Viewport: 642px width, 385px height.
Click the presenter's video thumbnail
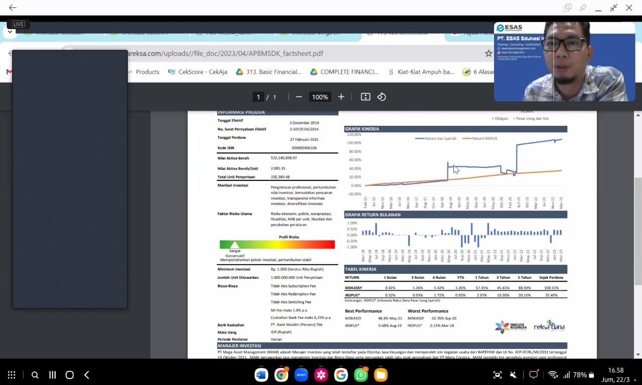click(x=564, y=61)
